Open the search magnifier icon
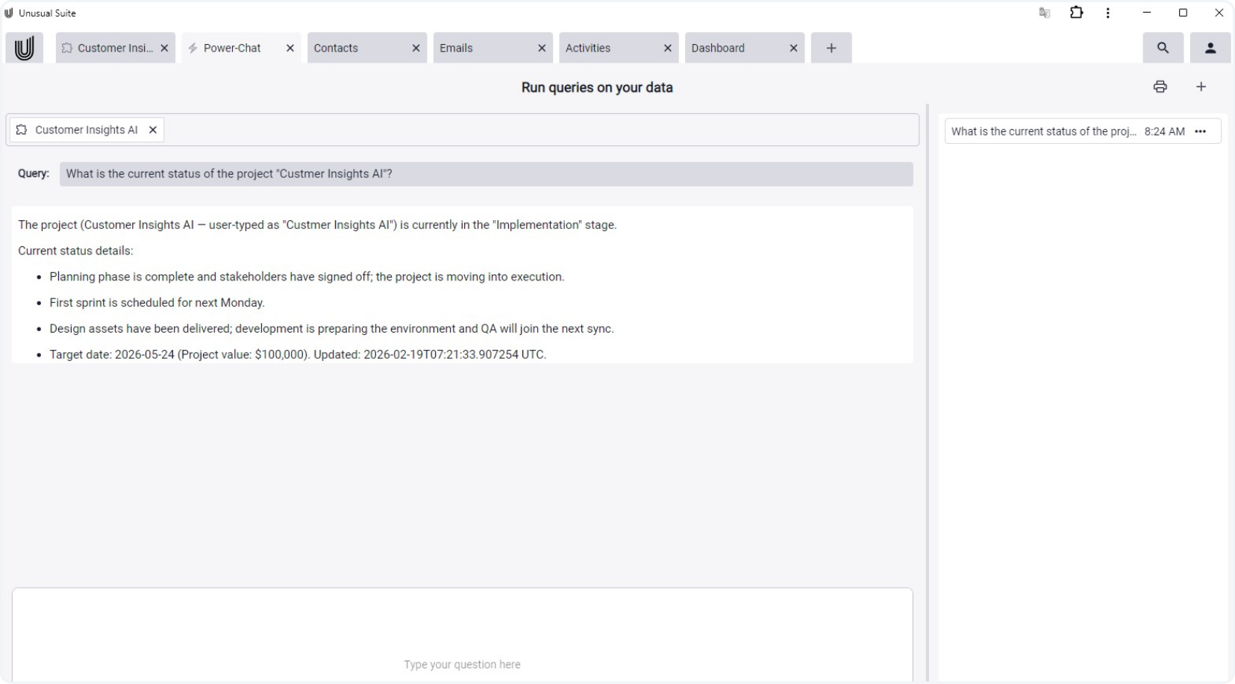 point(1163,48)
